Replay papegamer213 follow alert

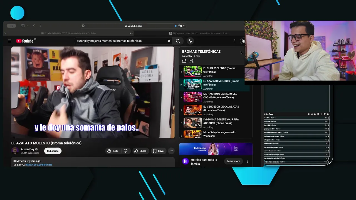pyautogui.click(x=328, y=129)
